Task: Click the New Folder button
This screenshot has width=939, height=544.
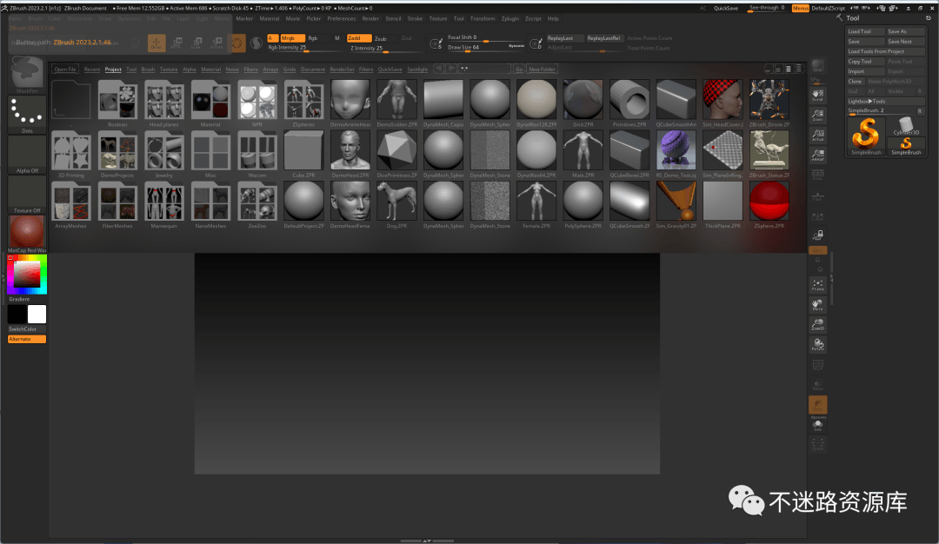Action: click(542, 70)
